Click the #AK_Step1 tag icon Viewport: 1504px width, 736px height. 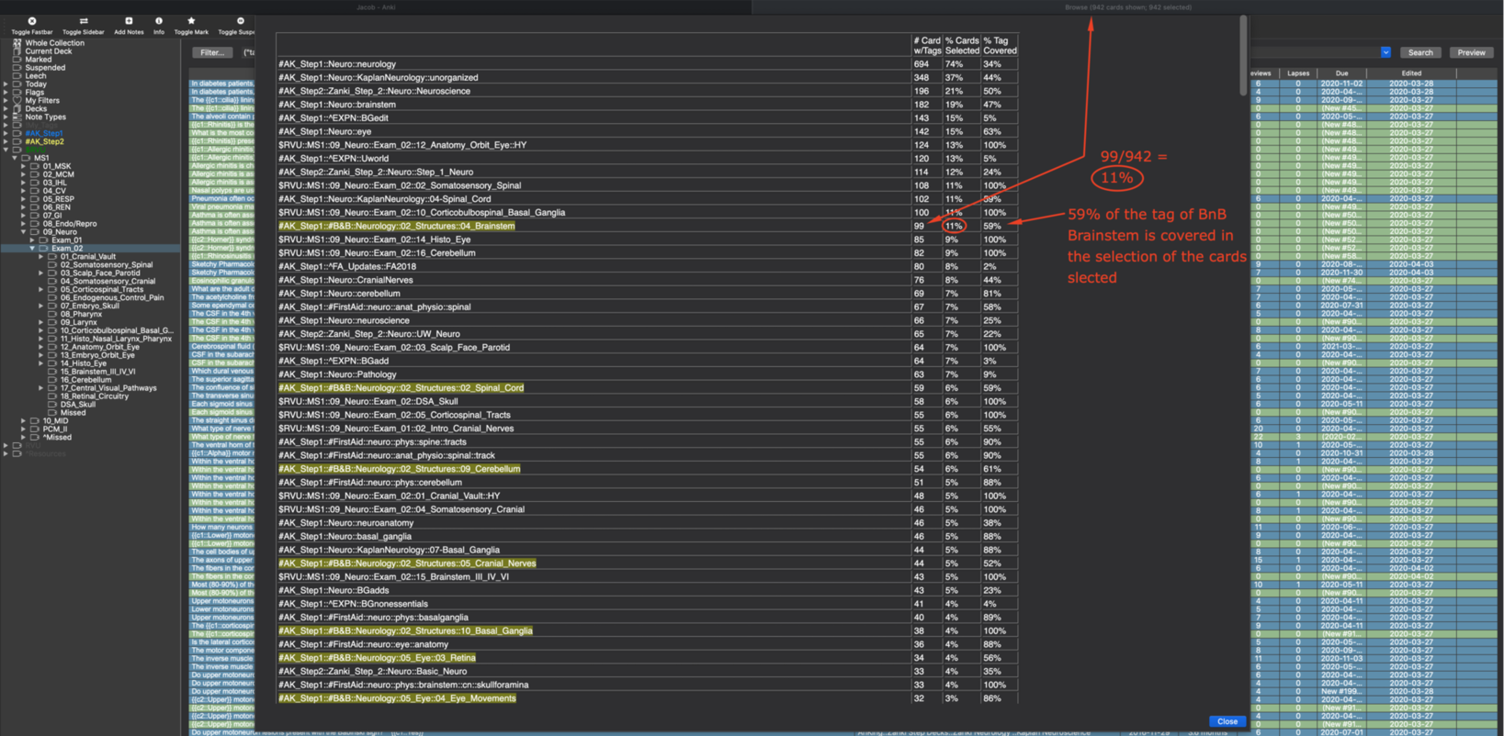17,134
